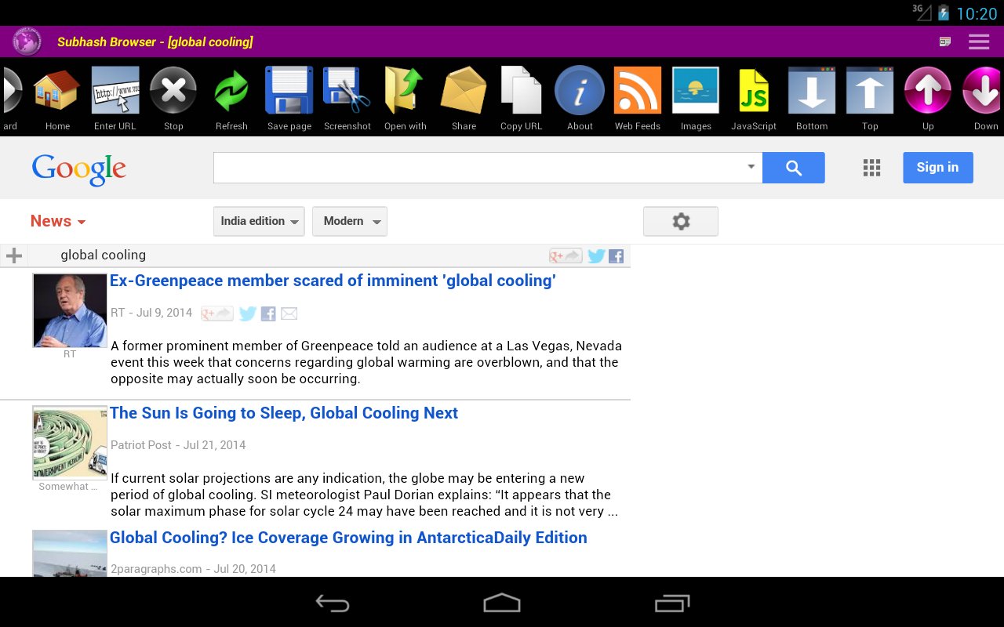Image resolution: width=1004 pixels, height=627 pixels.
Task: Share global cooling section on Google+
Action: coord(565,256)
